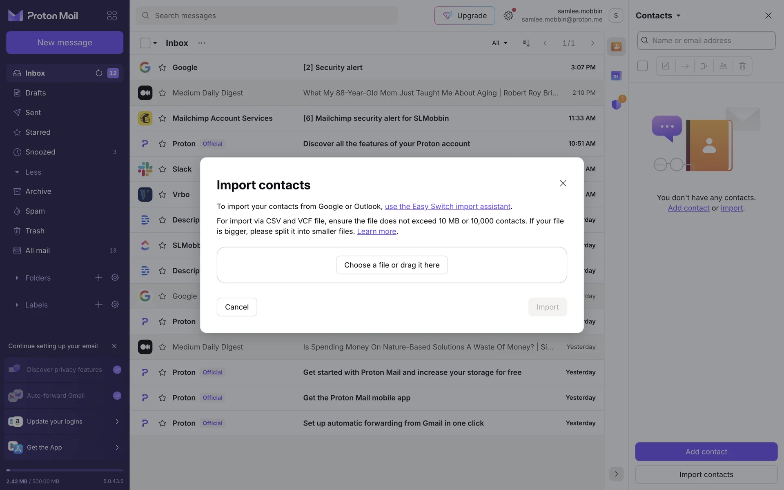Click the storage usage progress bar

(65, 470)
